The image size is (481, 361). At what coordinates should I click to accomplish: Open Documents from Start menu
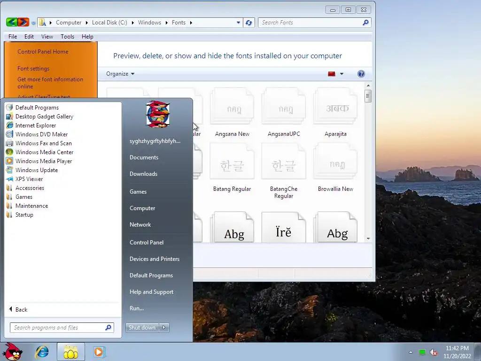click(144, 157)
